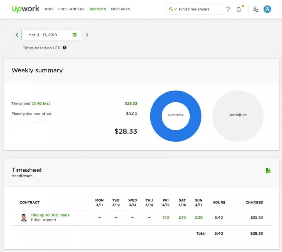Open the Reports menu
The height and width of the screenshot is (252, 282).
tap(97, 9)
